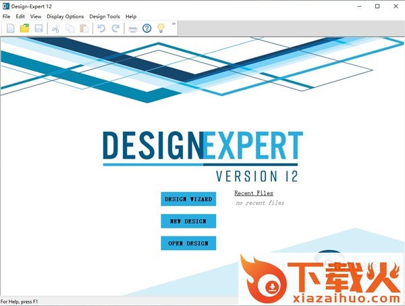The width and height of the screenshot is (405, 306).
Task: Open the Help menu
Action: (131, 16)
